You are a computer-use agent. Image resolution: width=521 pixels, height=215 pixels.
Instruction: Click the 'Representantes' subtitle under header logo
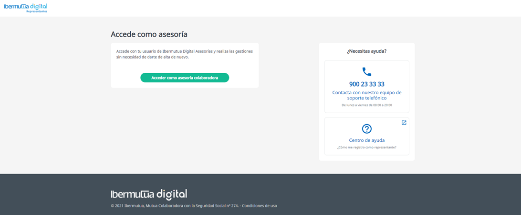pyautogui.click(x=37, y=11)
